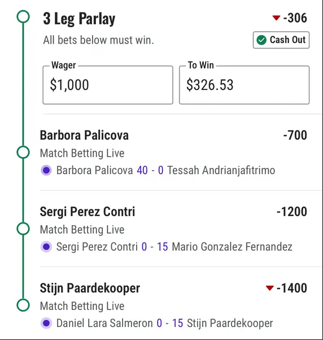Click the red down arrow beside -306 odds

(x=276, y=18)
